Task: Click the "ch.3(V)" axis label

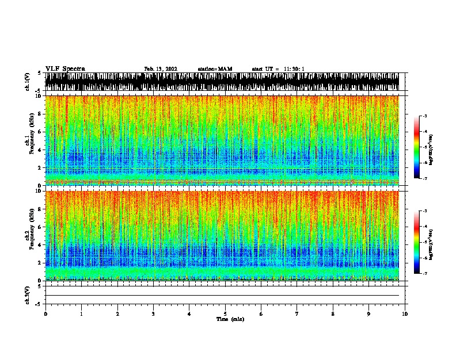Action: [x=27, y=295]
